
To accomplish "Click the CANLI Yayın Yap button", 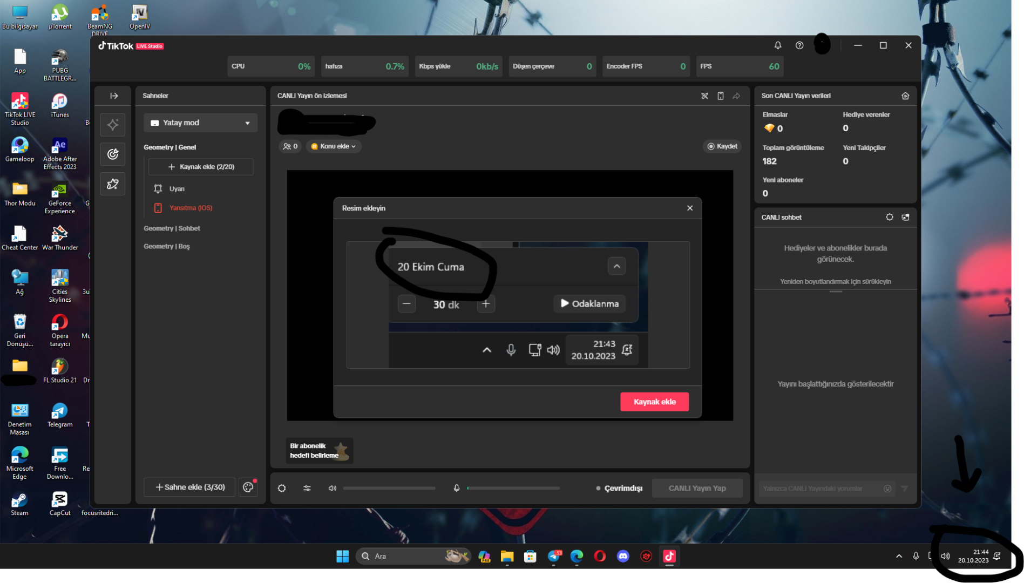I will (697, 488).
